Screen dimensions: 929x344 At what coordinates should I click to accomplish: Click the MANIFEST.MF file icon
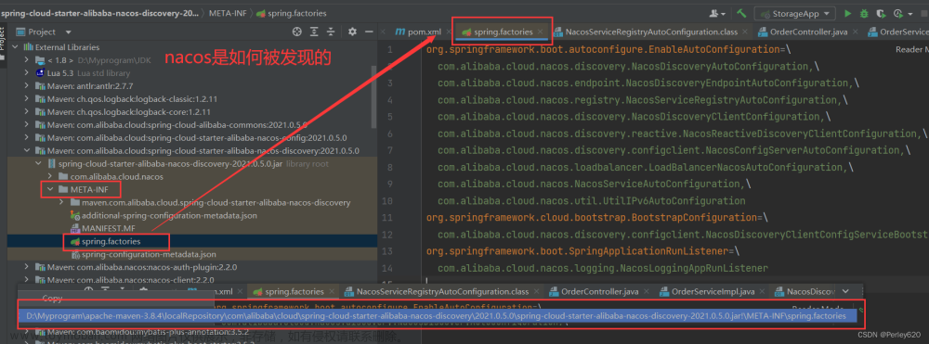75,229
